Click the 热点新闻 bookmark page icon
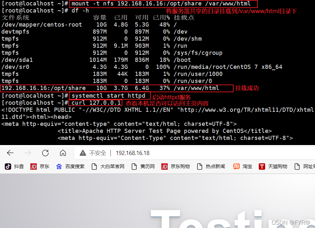The width and height of the screenshot is (315, 228). point(199,167)
